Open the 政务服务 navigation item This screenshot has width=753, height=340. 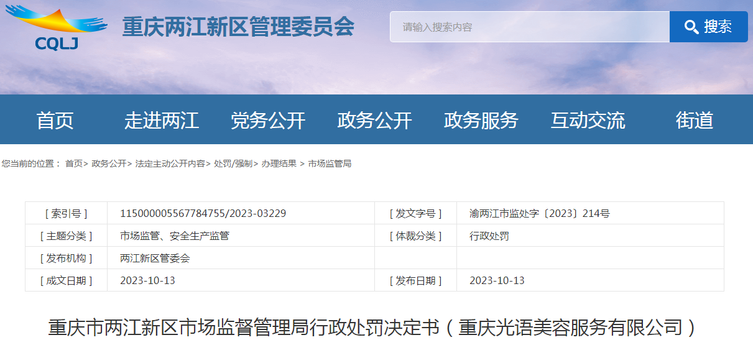pos(481,120)
